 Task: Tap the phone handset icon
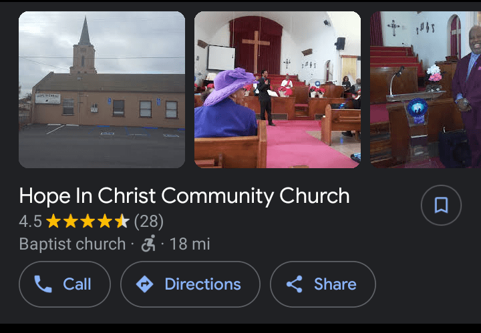pyautogui.click(x=43, y=284)
